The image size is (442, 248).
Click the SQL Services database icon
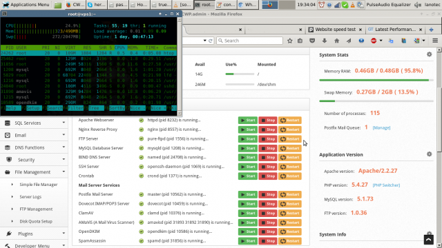pos(8,123)
